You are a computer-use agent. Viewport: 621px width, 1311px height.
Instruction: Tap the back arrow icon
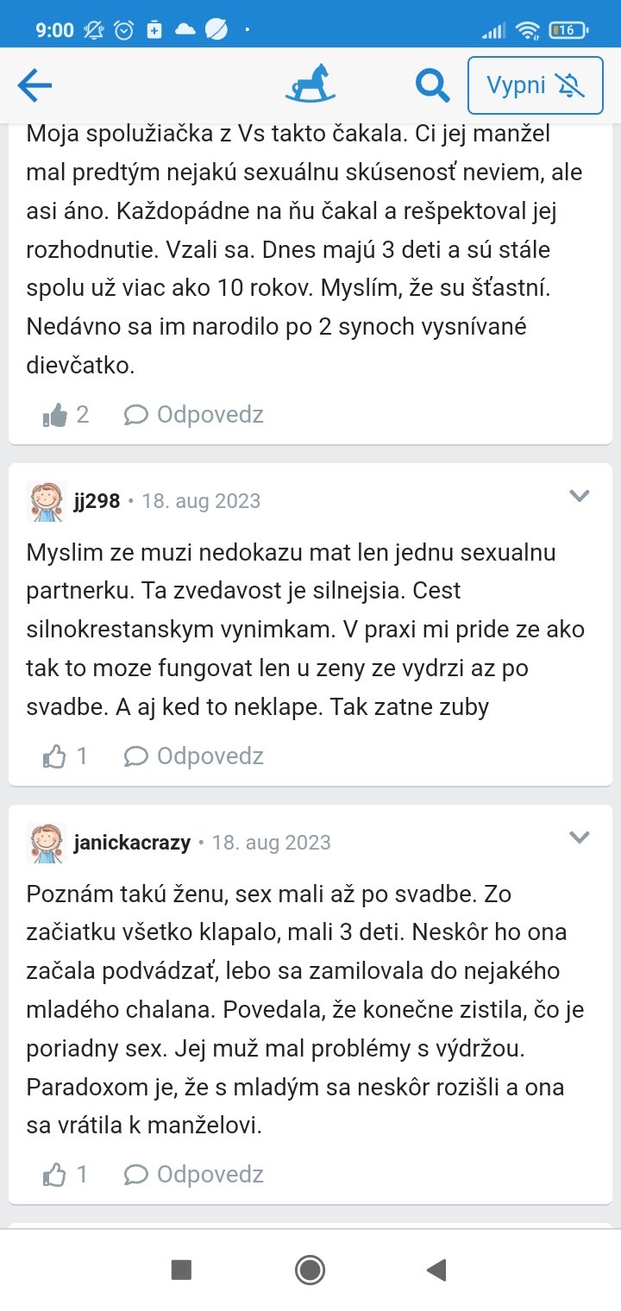click(x=35, y=85)
